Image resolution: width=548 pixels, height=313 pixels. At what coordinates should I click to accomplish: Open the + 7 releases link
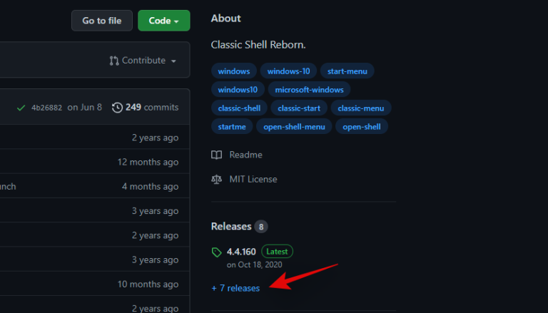click(x=235, y=287)
